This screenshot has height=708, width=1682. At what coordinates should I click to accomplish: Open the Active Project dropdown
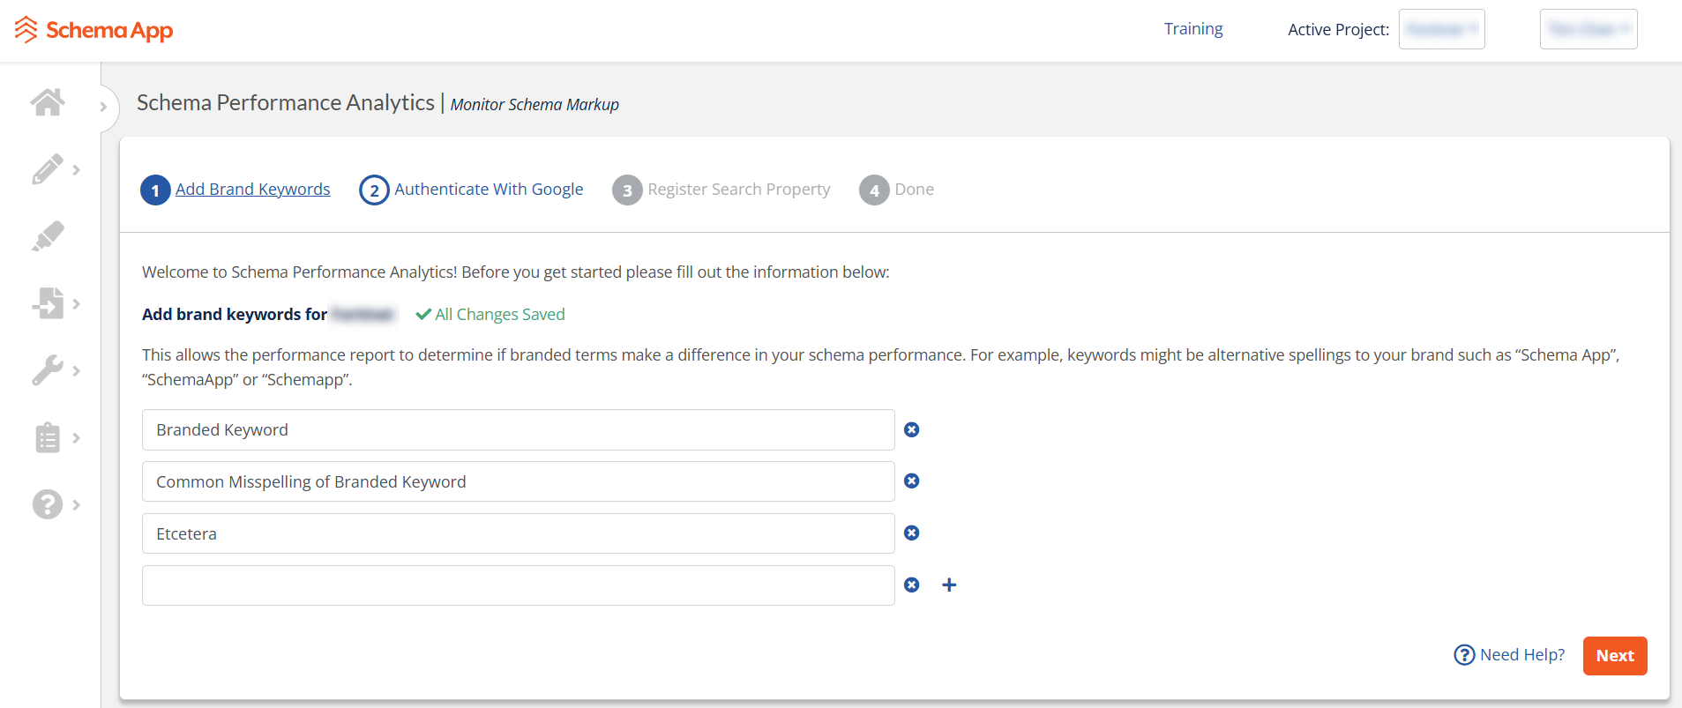pyautogui.click(x=1441, y=29)
